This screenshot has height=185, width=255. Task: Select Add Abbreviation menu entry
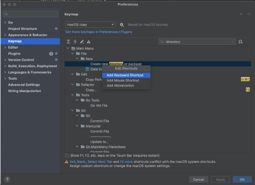pyautogui.click(x=121, y=86)
